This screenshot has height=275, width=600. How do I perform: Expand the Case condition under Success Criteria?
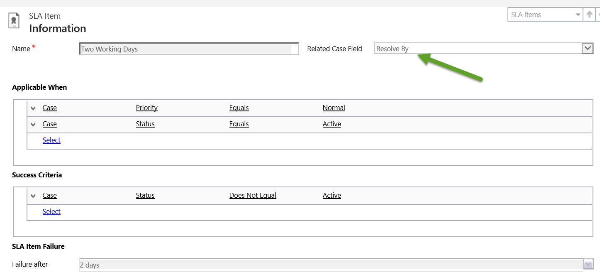pos(33,195)
